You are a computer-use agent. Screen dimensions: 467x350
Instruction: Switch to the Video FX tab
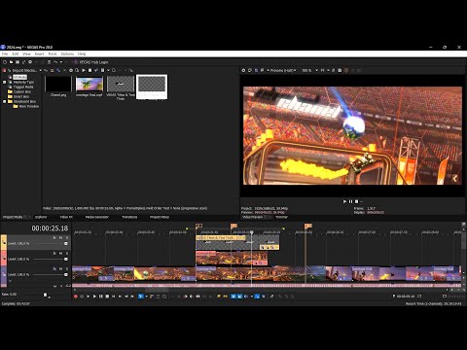[x=66, y=217]
